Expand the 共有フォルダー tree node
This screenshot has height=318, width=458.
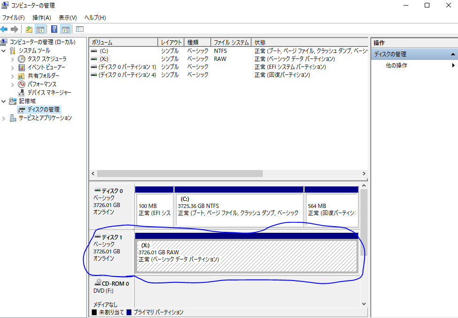13,76
